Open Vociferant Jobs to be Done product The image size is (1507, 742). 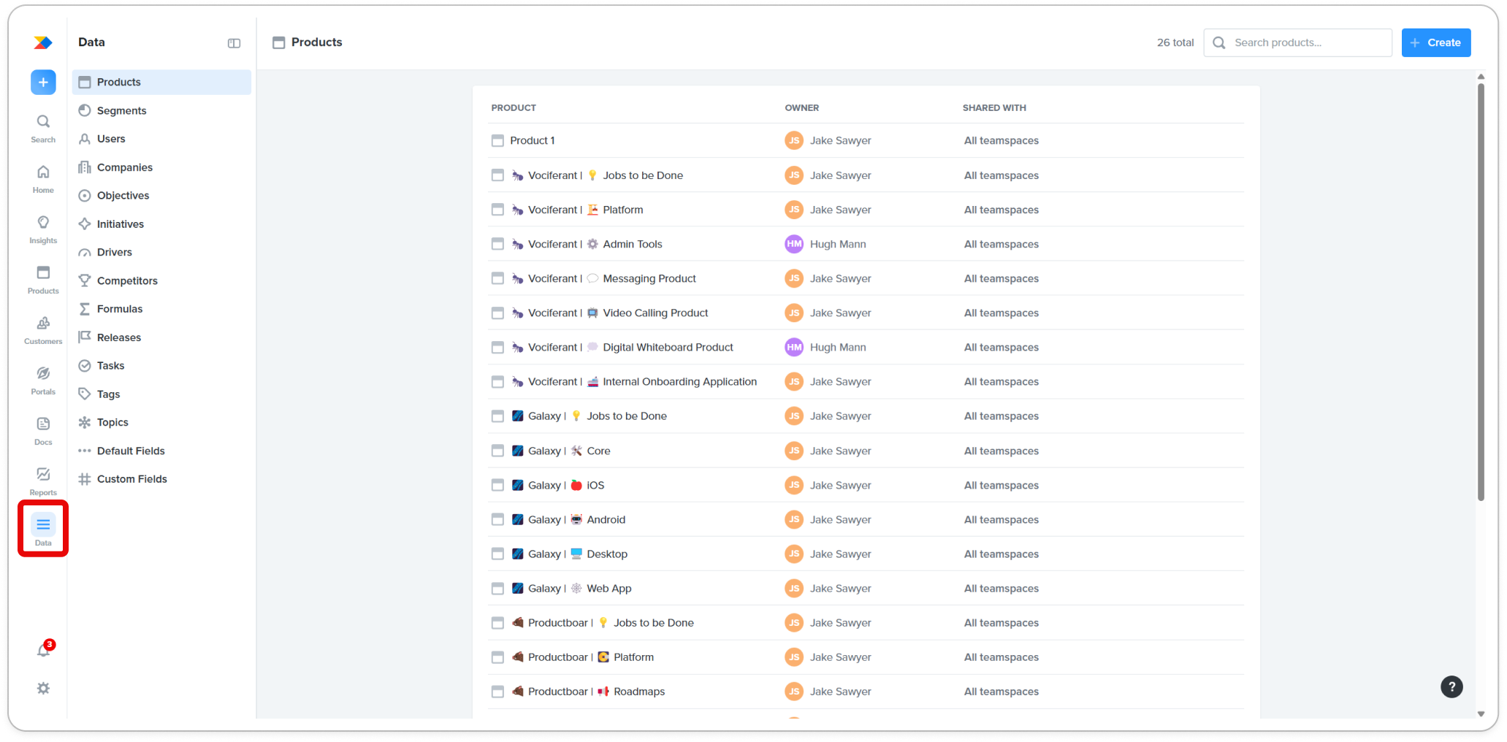click(866, 175)
